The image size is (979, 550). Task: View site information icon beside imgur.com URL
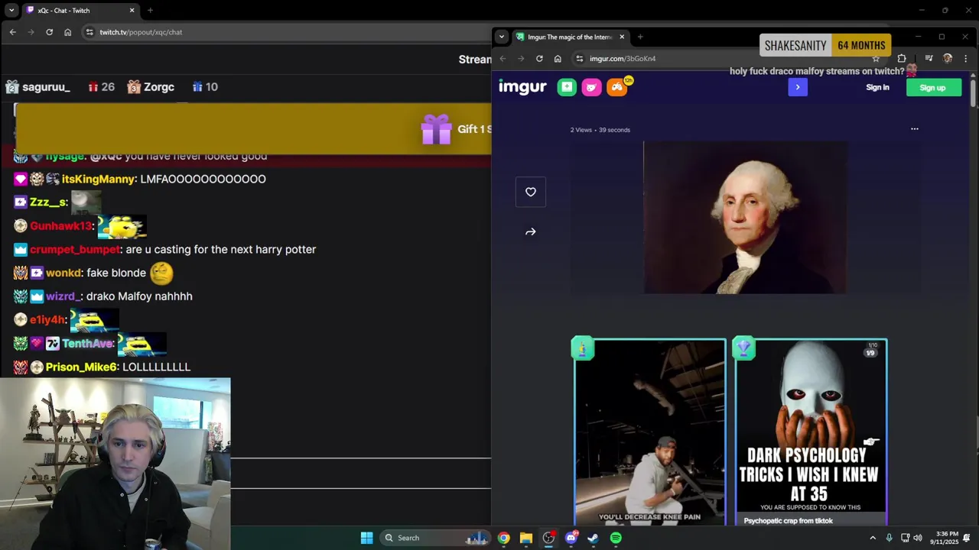[579, 59]
